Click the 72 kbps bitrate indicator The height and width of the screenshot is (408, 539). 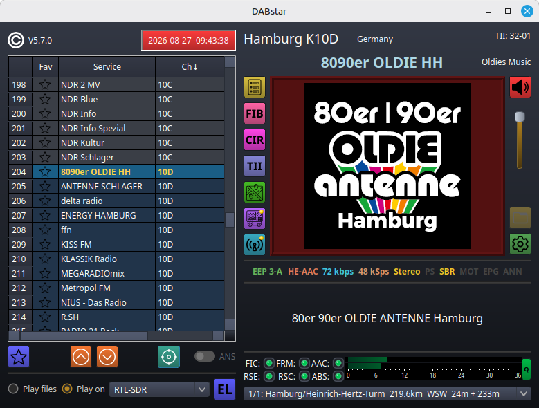(x=338, y=271)
